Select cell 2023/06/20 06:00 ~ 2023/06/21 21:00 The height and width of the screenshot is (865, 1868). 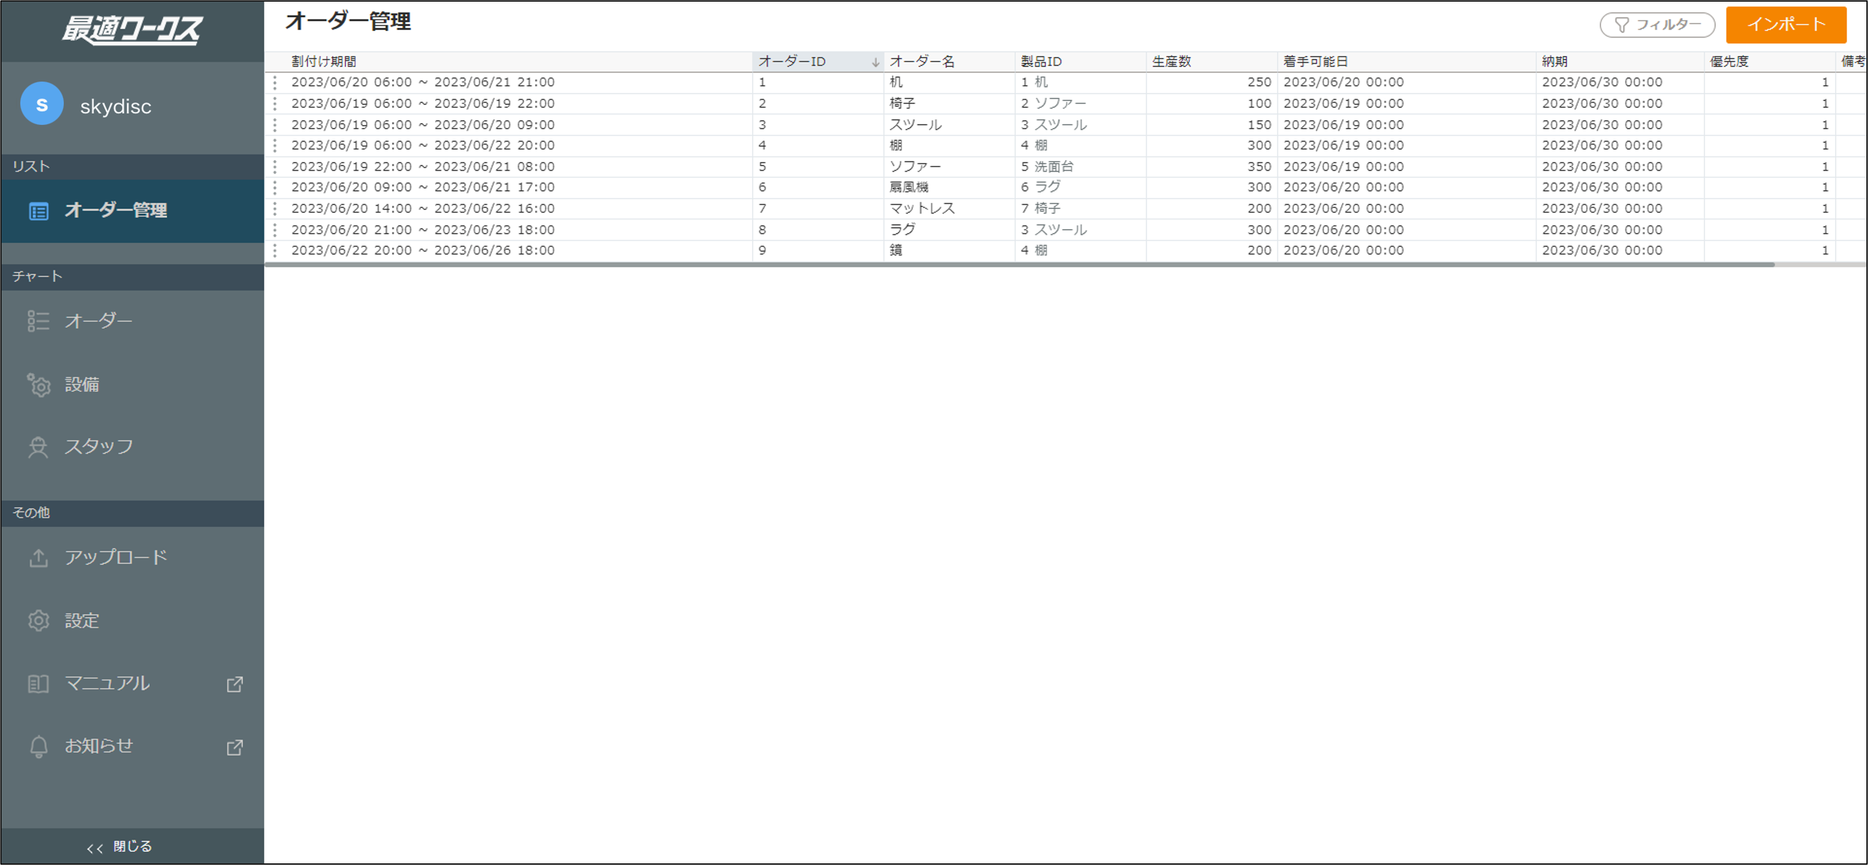tap(518, 83)
